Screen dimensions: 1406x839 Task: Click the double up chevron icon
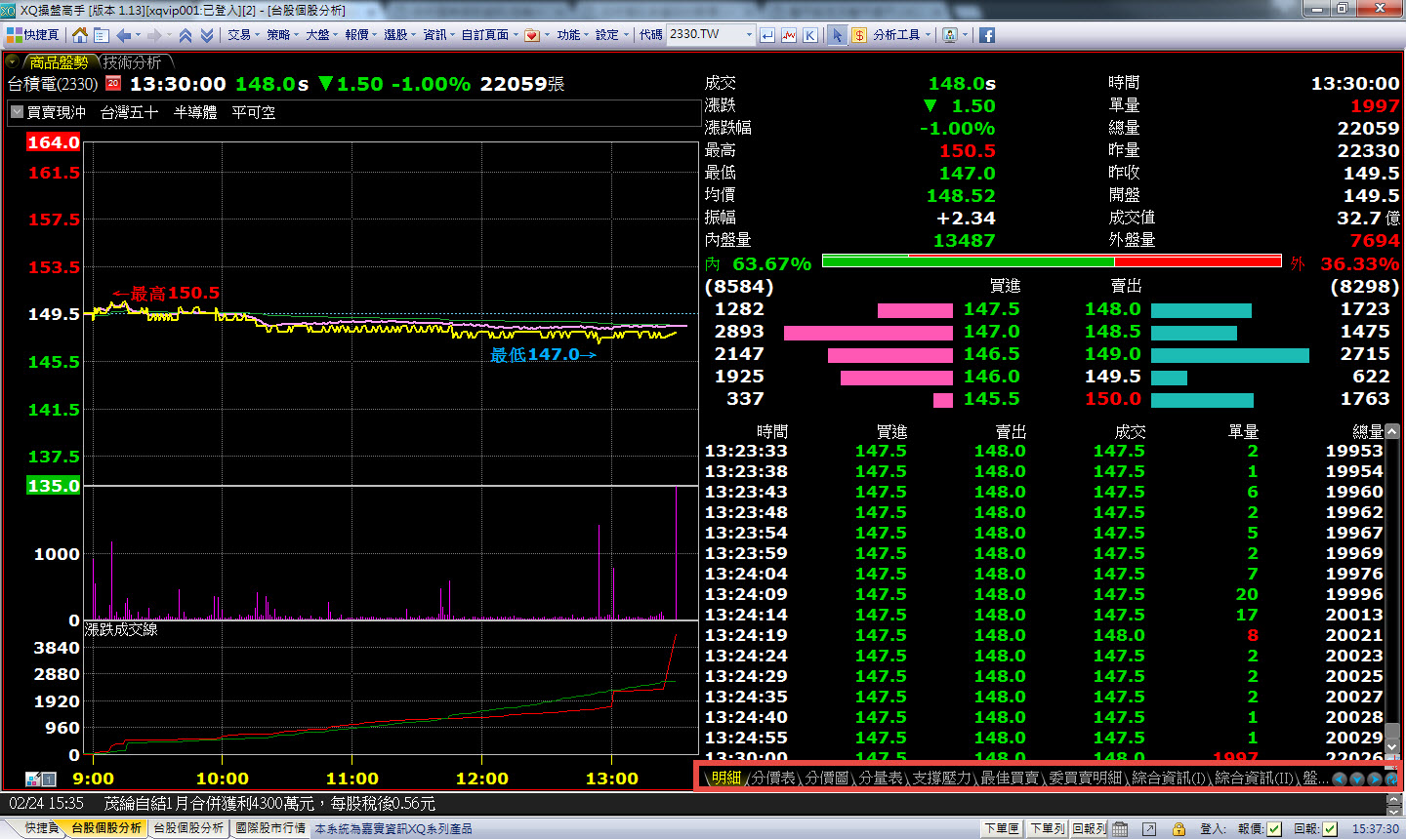(185, 35)
